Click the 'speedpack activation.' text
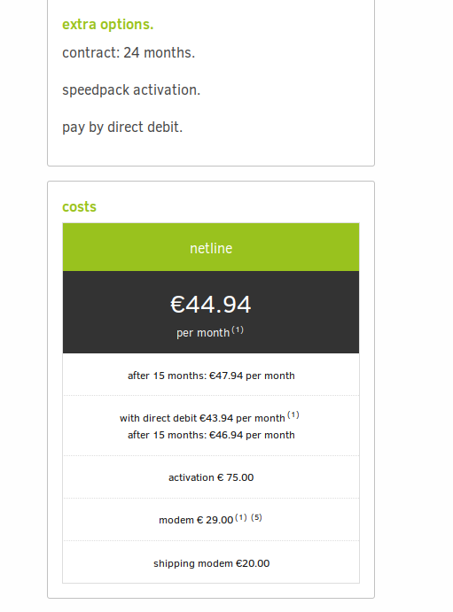 pyautogui.click(x=131, y=90)
